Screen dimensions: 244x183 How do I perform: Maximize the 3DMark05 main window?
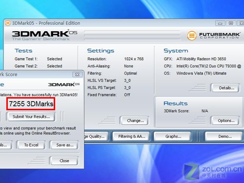231,23
